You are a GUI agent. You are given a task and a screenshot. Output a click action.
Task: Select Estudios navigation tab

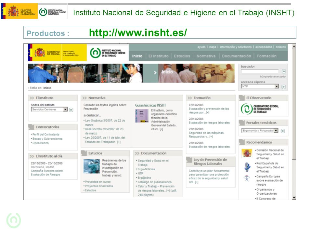click(182, 56)
